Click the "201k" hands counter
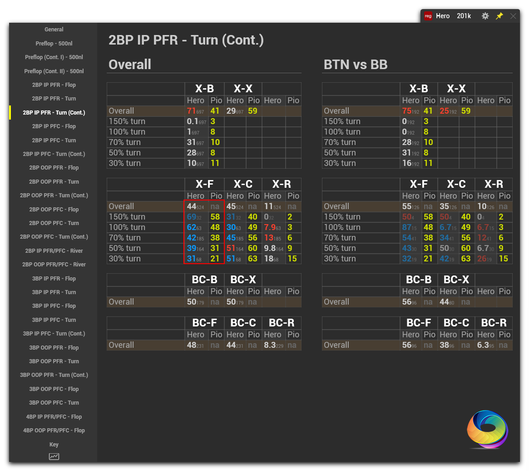The image size is (529, 471). 464,15
